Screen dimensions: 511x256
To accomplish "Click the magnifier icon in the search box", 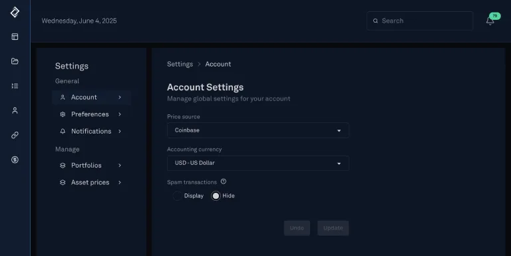I will tap(375, 21).
